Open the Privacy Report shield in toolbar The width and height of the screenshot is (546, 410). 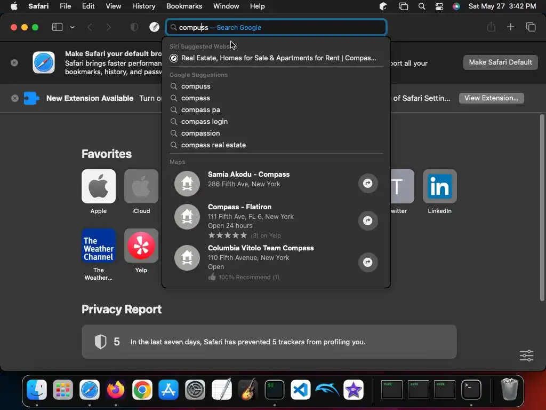click(134, 27)
